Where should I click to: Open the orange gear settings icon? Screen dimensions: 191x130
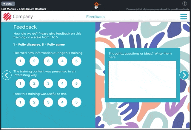click(96, 4)
